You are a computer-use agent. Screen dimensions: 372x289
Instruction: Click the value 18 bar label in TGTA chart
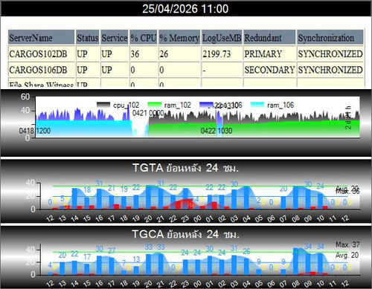pos(87,190)
